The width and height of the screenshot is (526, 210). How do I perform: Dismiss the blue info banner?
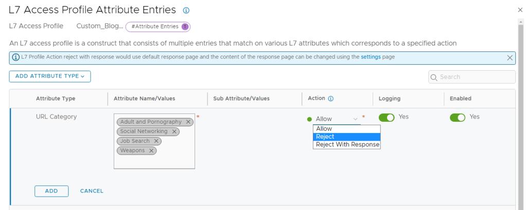click(510, 58)
